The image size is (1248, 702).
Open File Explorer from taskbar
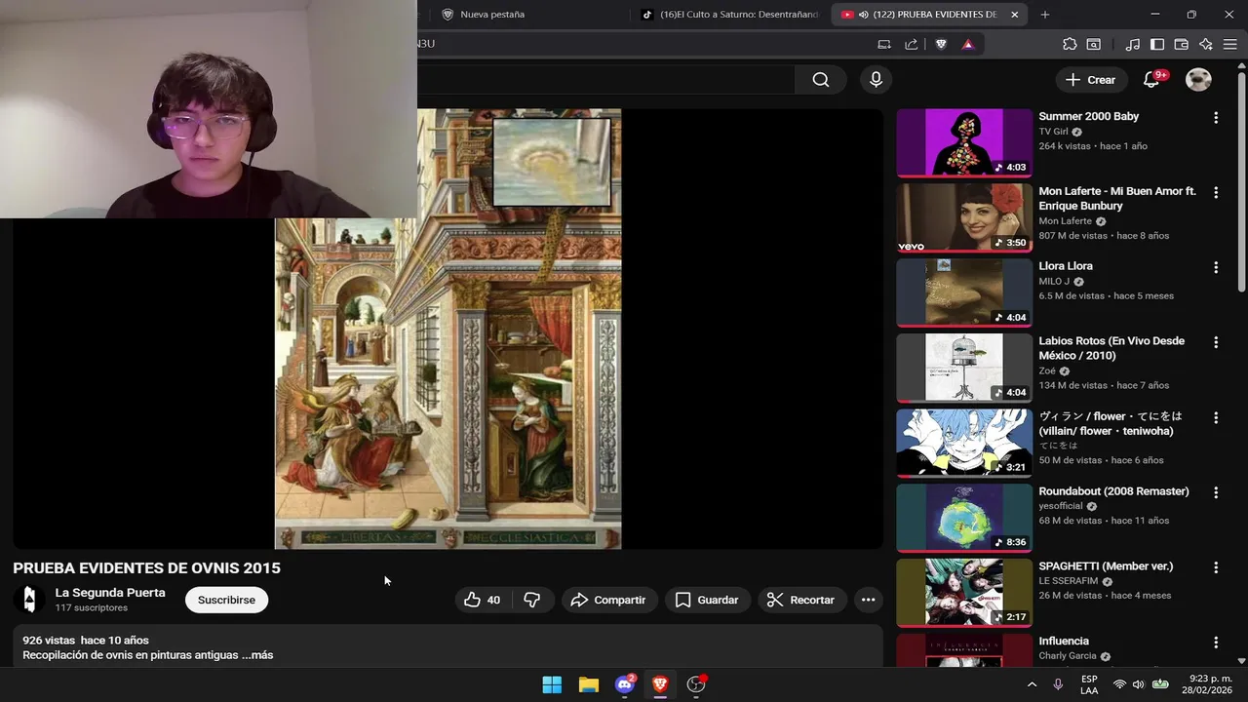click(588, 684)
